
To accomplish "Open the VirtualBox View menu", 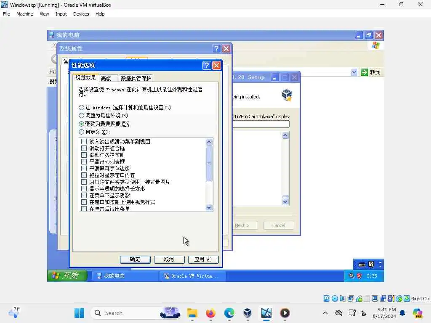I will click(x=44, y=14).
